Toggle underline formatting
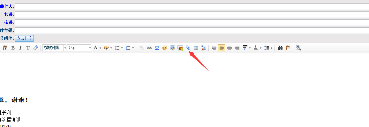 tap(28, 48)
